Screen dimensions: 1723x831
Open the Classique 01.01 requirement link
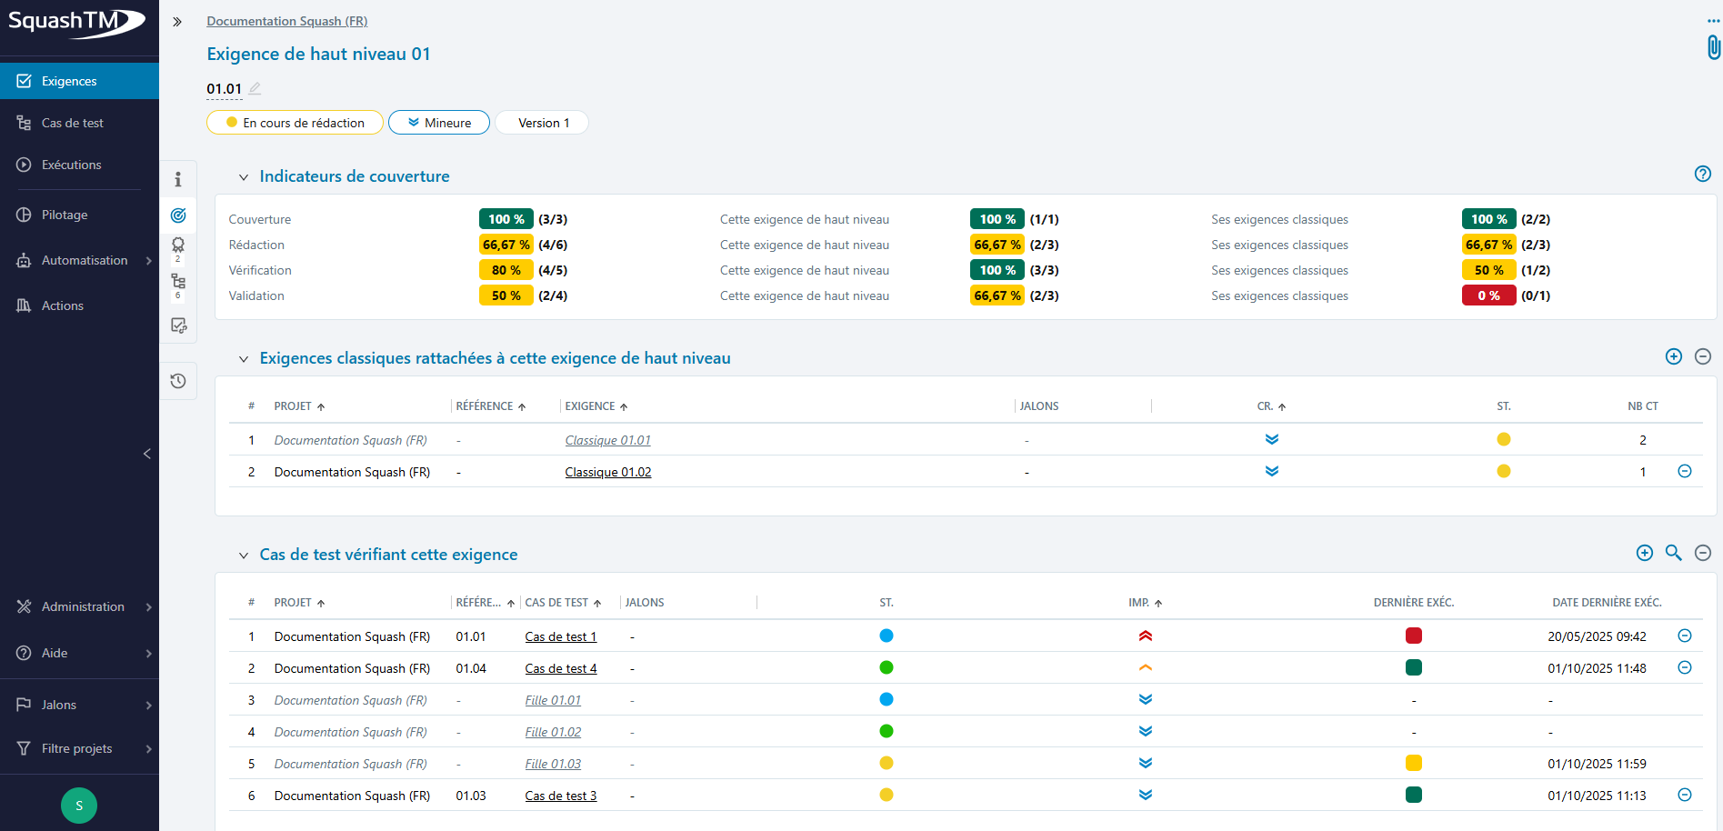pyautogui.click(x=607, y=439)
